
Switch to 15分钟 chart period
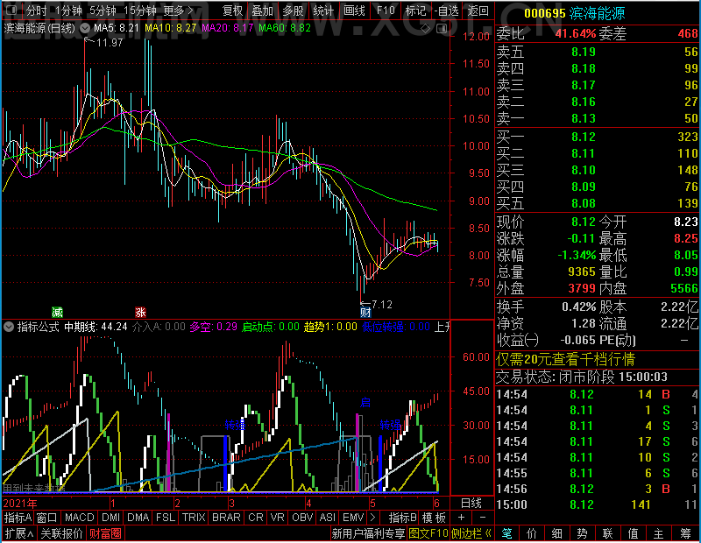[x=139, y=11]
